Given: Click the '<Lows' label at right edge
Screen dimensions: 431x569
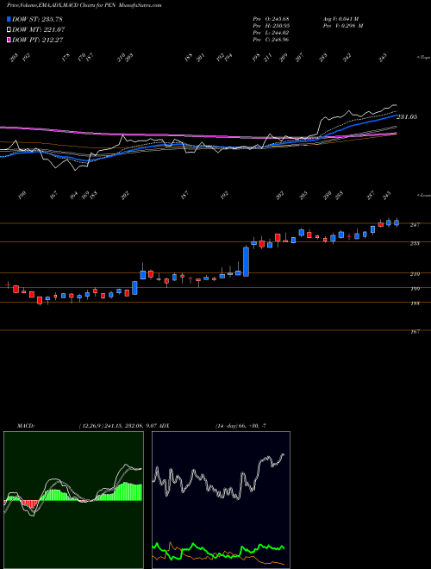Looking at the screenshot, I should pyautogui.click(x=423, y=195).
